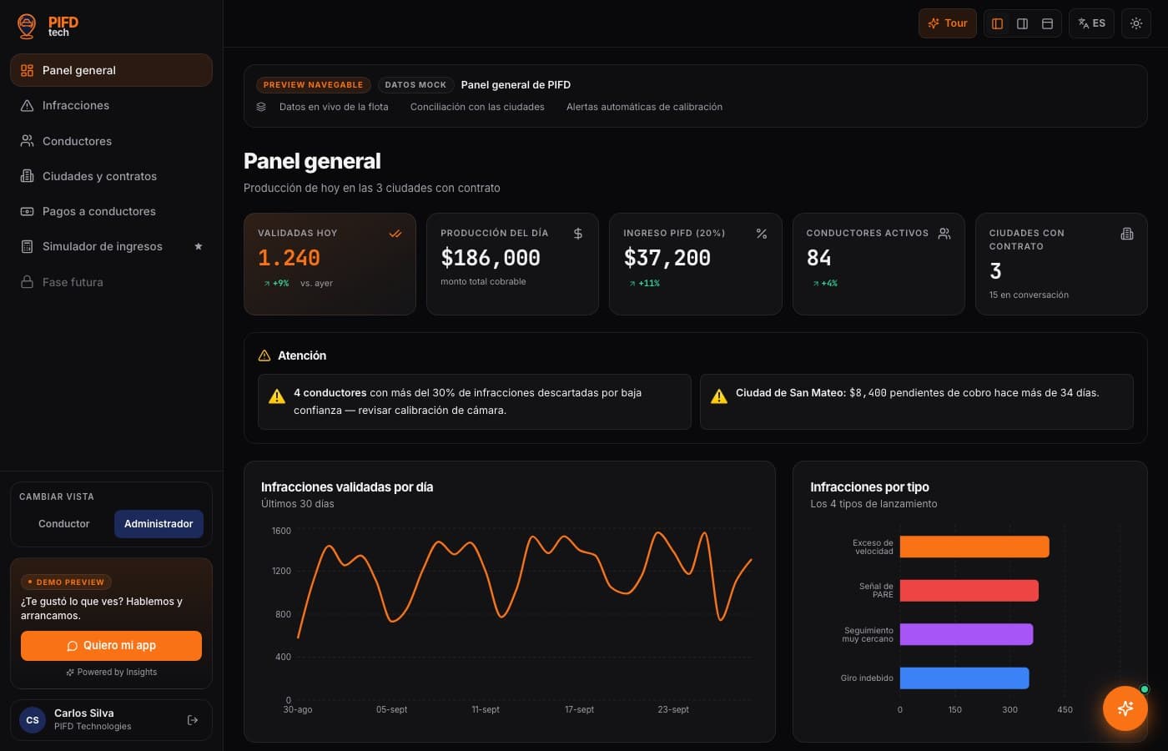This screenshot has height=751, width=1168.
Task: Click the warning icon in the San Mateo alert
Action: click(x=719, y=396)
